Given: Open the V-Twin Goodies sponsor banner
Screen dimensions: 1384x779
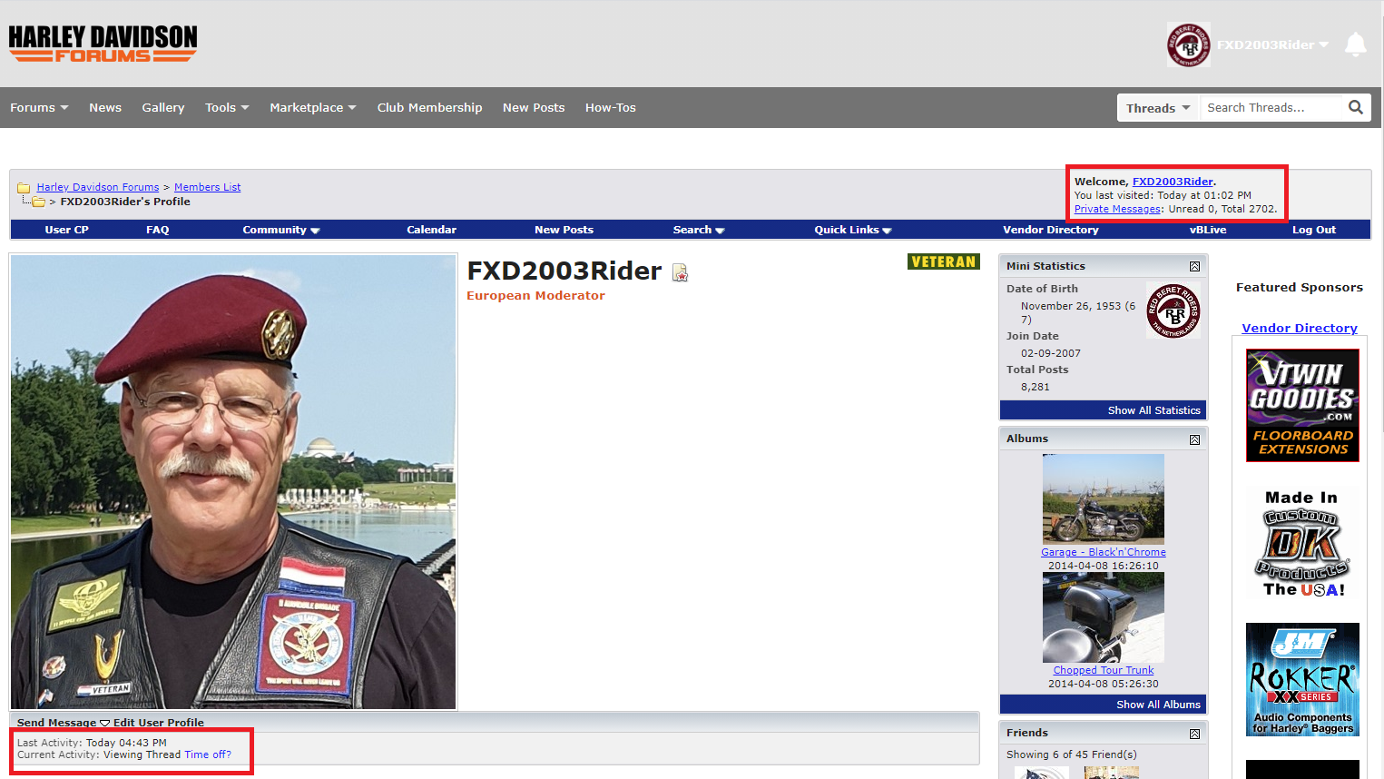Looking at the screenshot, I should pyautogui.click(x=1301, y=405).
